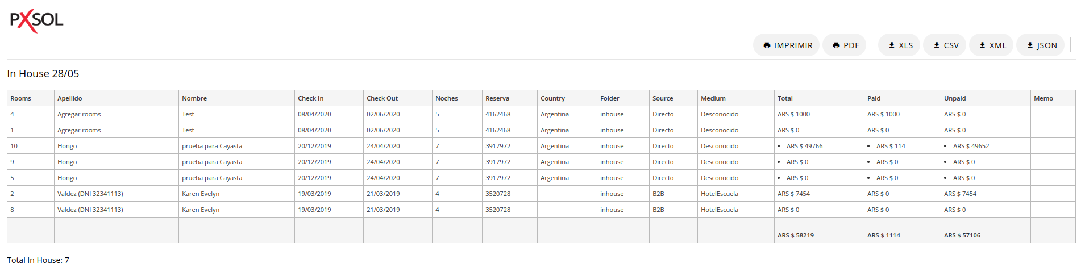This screenshot has width=1081, height=271.
Task: Click the In House 28/05 heading
Action: click(x=43, y=74)
